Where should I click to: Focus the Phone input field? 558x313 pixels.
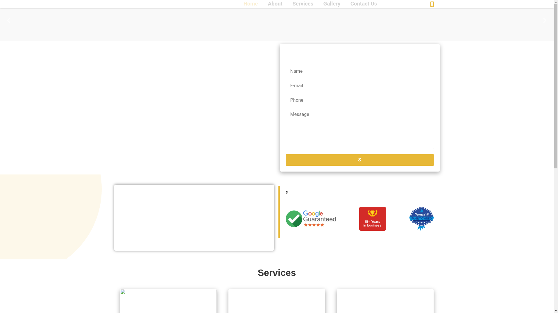360,100
